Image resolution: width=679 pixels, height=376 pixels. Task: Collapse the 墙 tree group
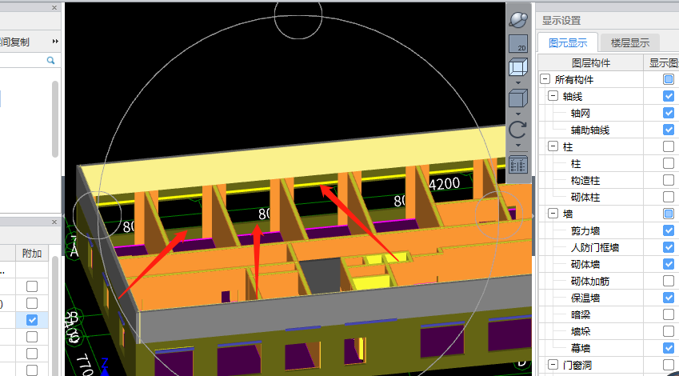(553, 213)
